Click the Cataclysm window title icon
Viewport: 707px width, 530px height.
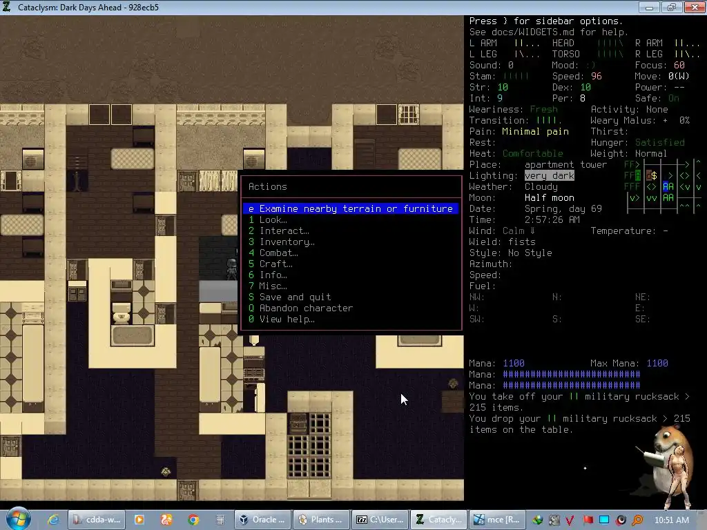7,7
